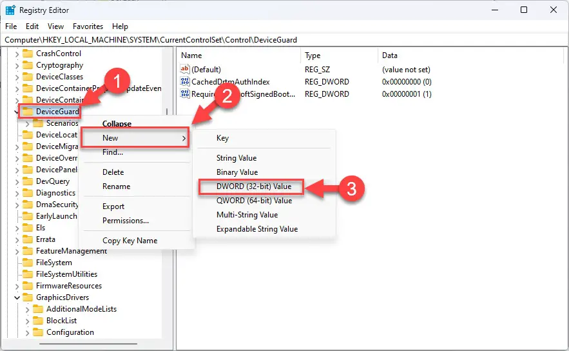Viewport: 569px width, 351px height.
Task: Click the GraphicsDrivers folder icon
Action: click(x=28, y=297)
